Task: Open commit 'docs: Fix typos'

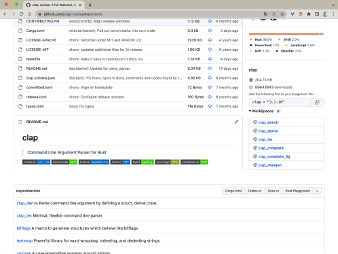Action: point(81,107)
